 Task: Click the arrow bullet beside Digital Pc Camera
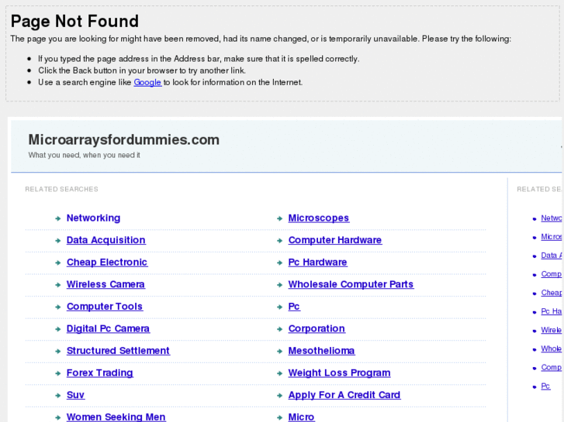[58, 330]
